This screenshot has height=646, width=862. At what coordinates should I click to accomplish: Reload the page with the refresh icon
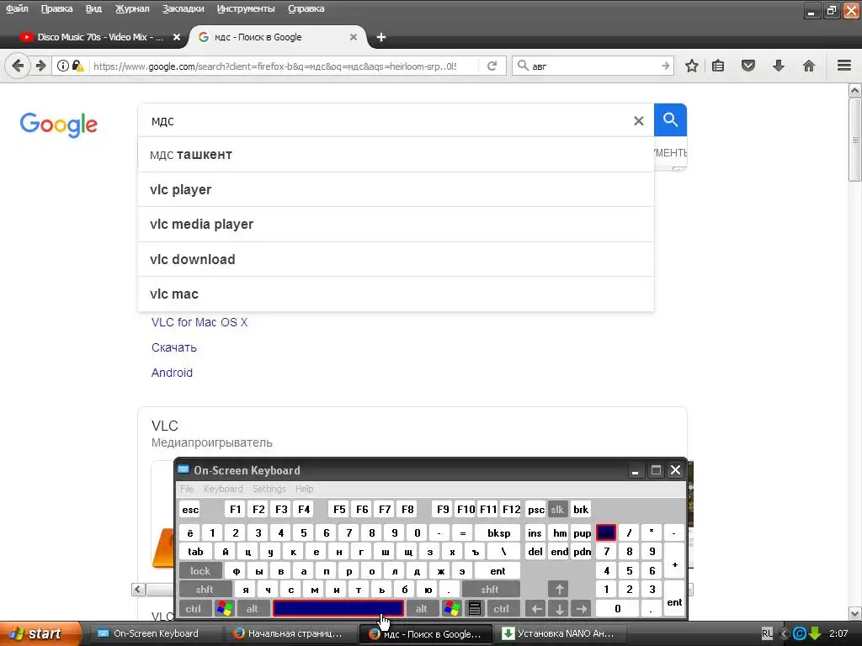[492, 66]
